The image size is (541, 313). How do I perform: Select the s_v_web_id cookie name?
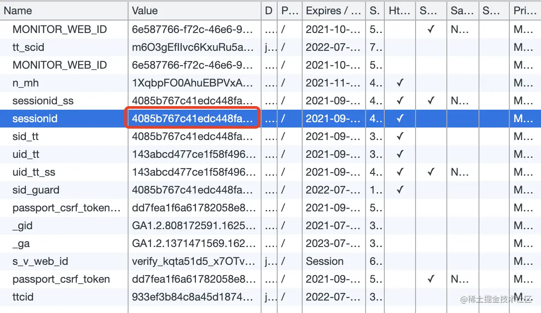coord(40,261)
